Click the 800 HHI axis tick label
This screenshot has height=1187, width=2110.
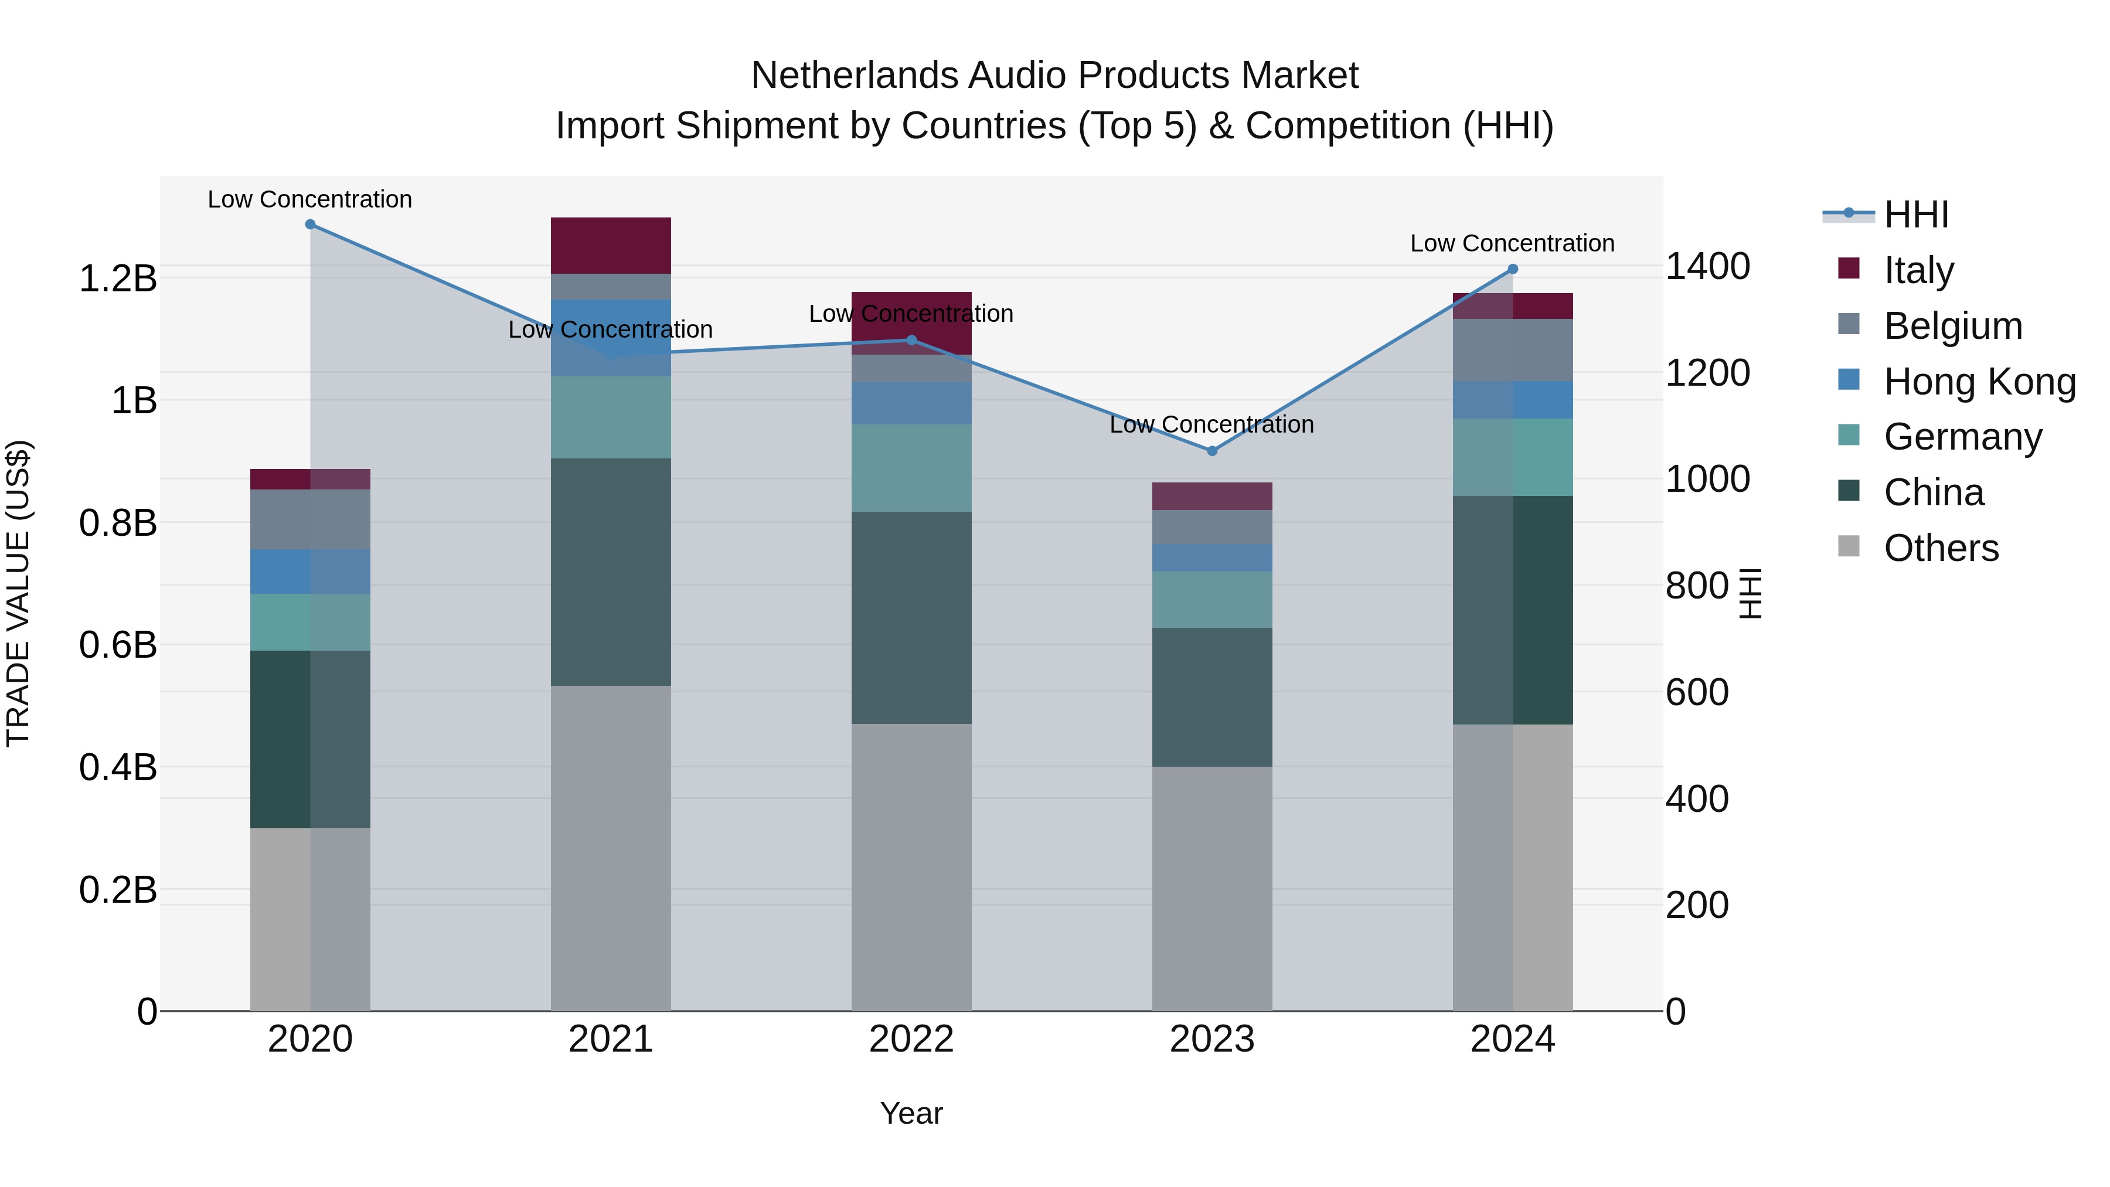click(x=1697, y=586)
